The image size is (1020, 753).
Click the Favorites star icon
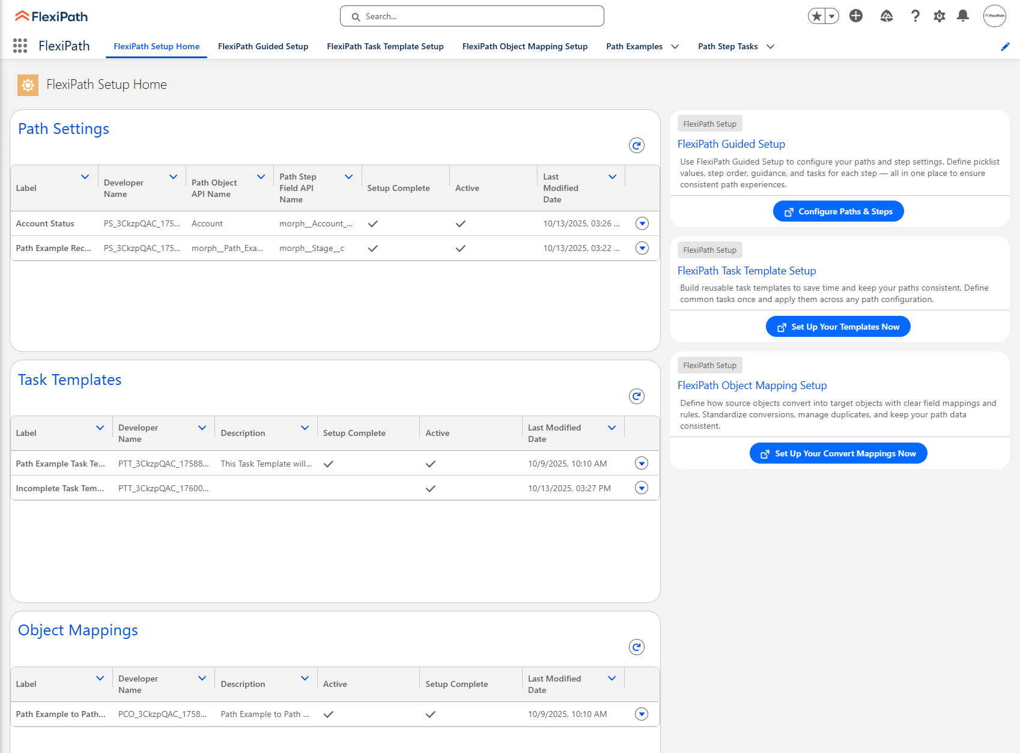point(816,16)
